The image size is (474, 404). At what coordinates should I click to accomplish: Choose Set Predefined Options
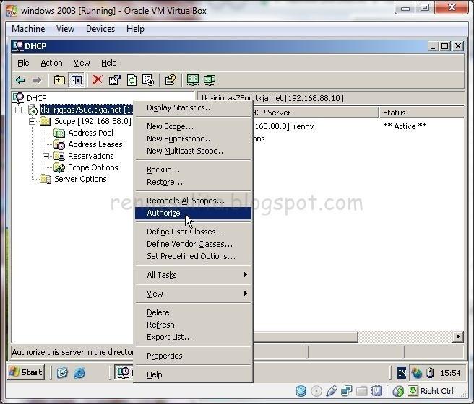pyautogui.click(x=193, y=256)
